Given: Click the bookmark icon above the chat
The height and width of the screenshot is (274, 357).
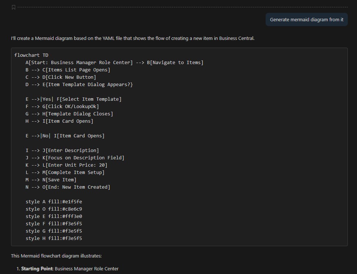Looking at the screenshot, I should pyautogui.click(x=14, y=7).
